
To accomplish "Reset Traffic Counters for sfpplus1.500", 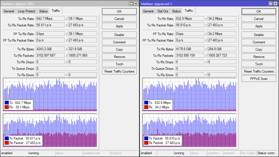I will pos(119,71).
